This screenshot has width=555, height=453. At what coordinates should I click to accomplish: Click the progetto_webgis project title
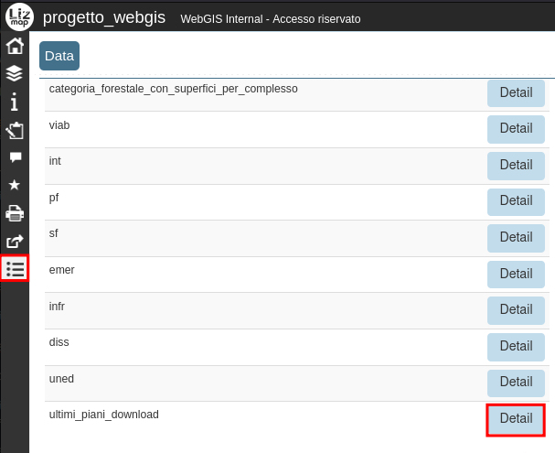pyautogui.click(x=104, y=17)
